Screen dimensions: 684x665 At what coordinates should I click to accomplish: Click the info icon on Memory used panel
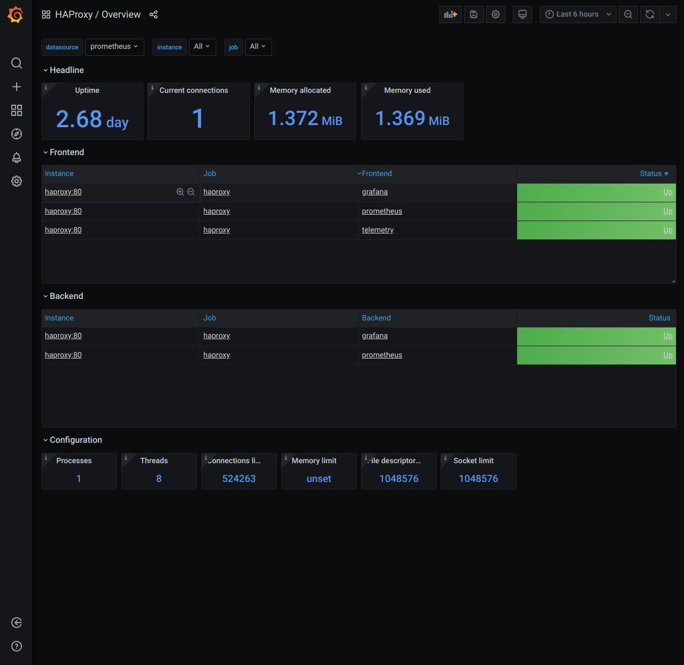coord(366,87)
